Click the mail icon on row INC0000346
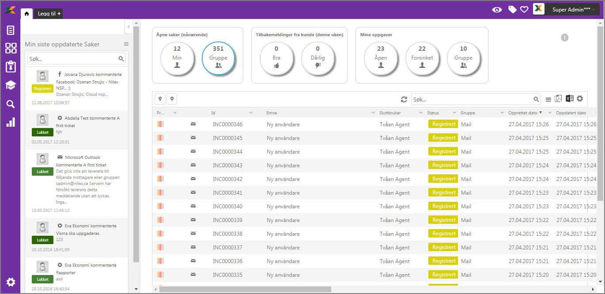605x294 pixels. click(193, 124)
